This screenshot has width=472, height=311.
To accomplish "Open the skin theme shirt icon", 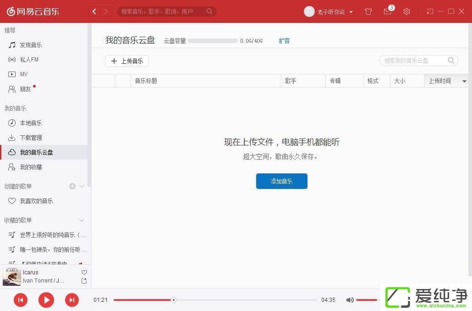I will point(368,11).
